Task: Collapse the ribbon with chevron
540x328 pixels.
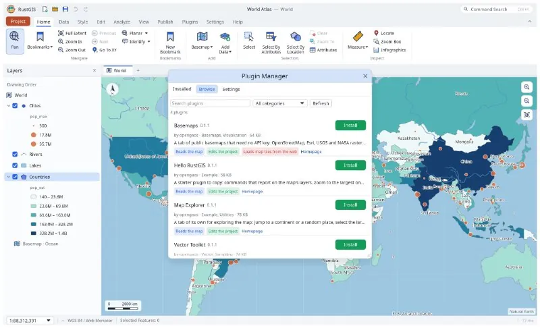Action: click(x=529, y=22)
